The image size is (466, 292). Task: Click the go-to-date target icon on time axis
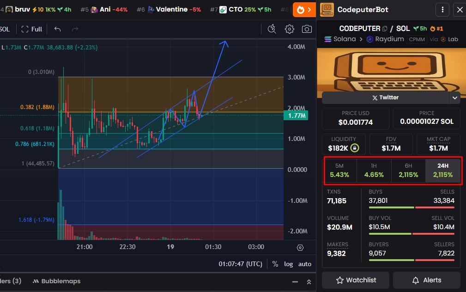coord(300,247)
